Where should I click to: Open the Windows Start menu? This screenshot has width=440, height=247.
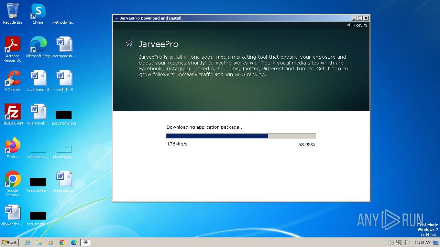click(9, 242)
